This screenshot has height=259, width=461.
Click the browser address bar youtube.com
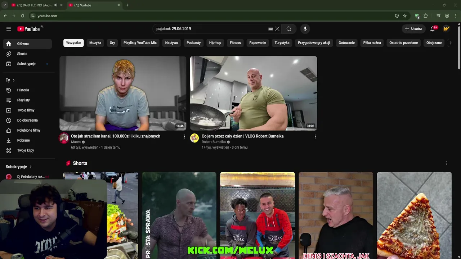pos(211,16)
